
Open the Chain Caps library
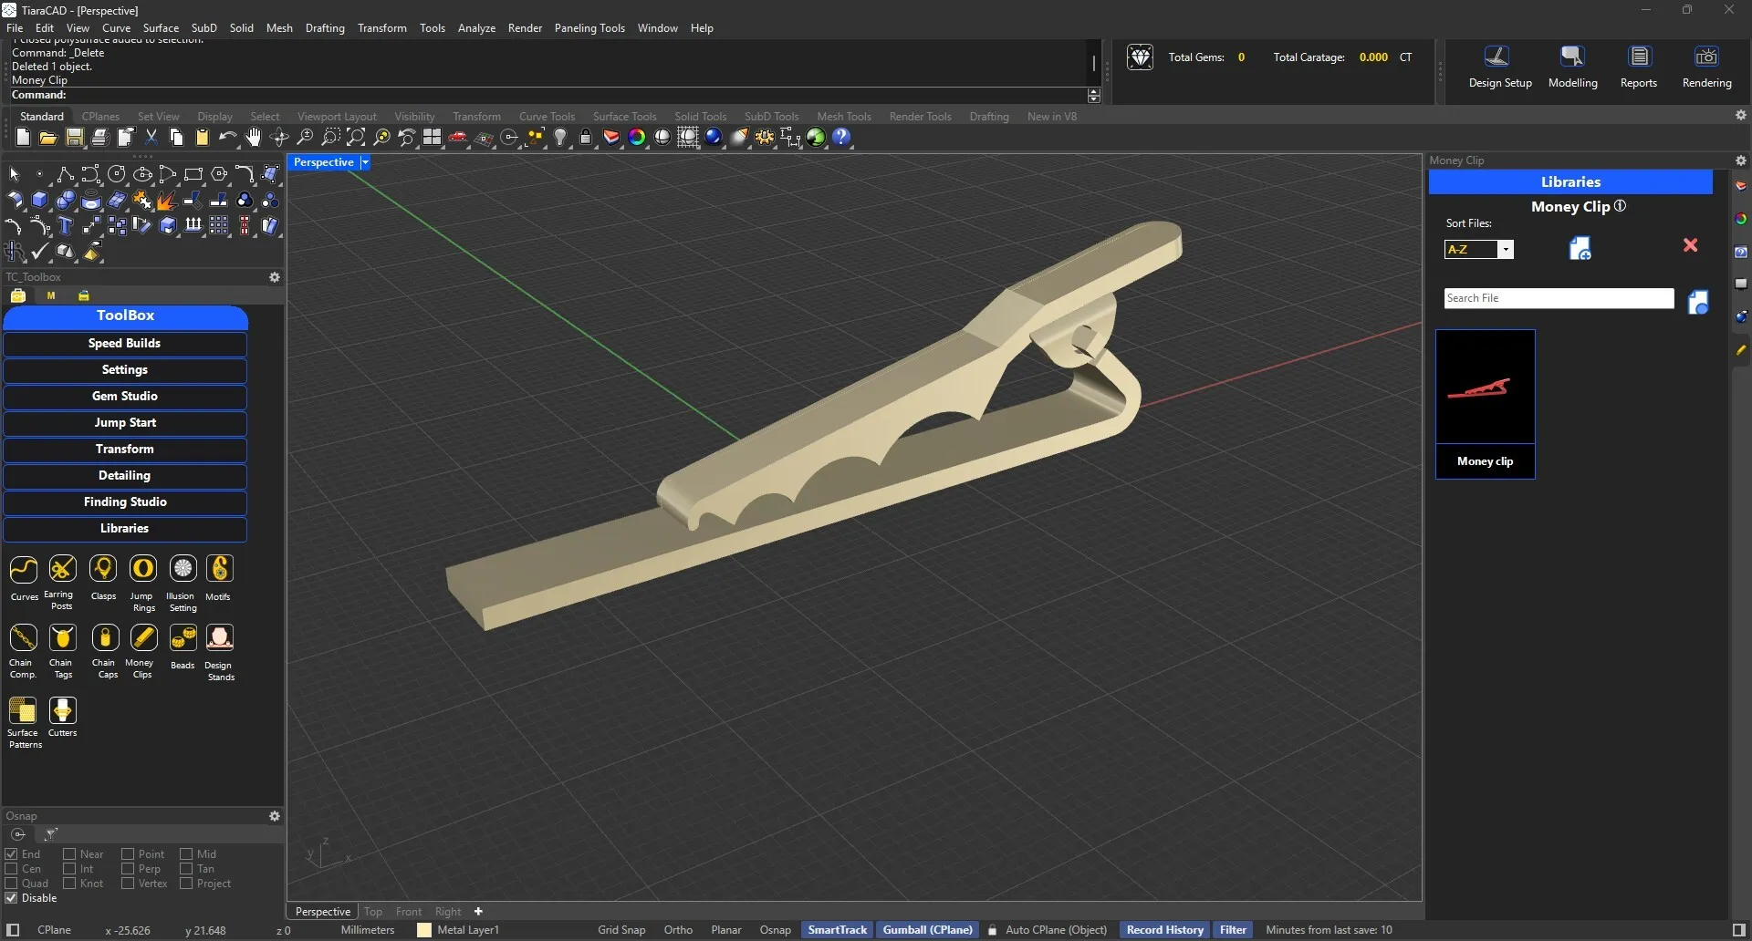pos(105,638)
